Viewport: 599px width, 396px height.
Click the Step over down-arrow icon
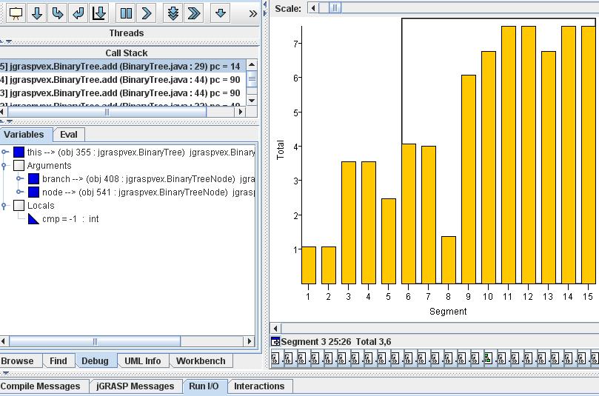coord(37,13)
